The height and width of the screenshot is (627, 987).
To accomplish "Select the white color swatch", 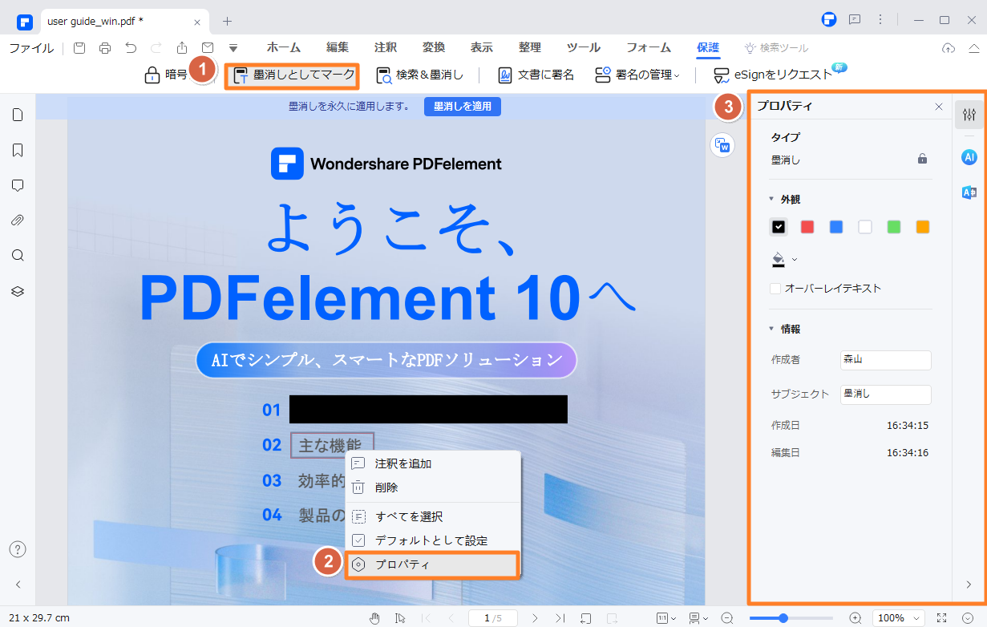I will [865, 227].
